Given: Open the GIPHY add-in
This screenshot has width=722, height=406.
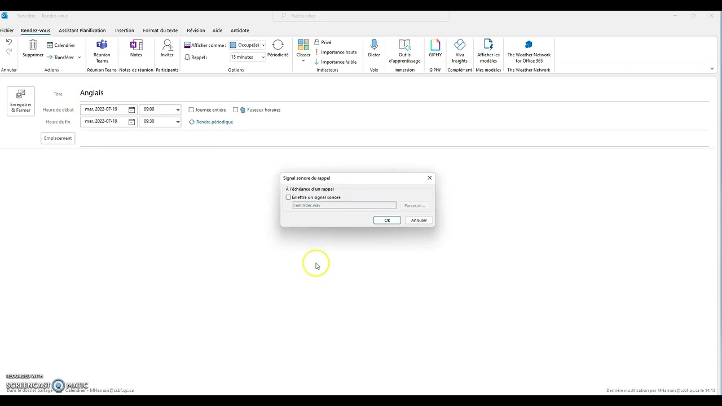Looking at the screenshot, I should point(435,48).
